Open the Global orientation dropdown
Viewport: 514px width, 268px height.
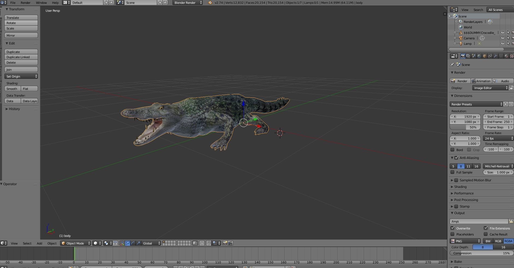pyautogui.click(x=151, y=243)
